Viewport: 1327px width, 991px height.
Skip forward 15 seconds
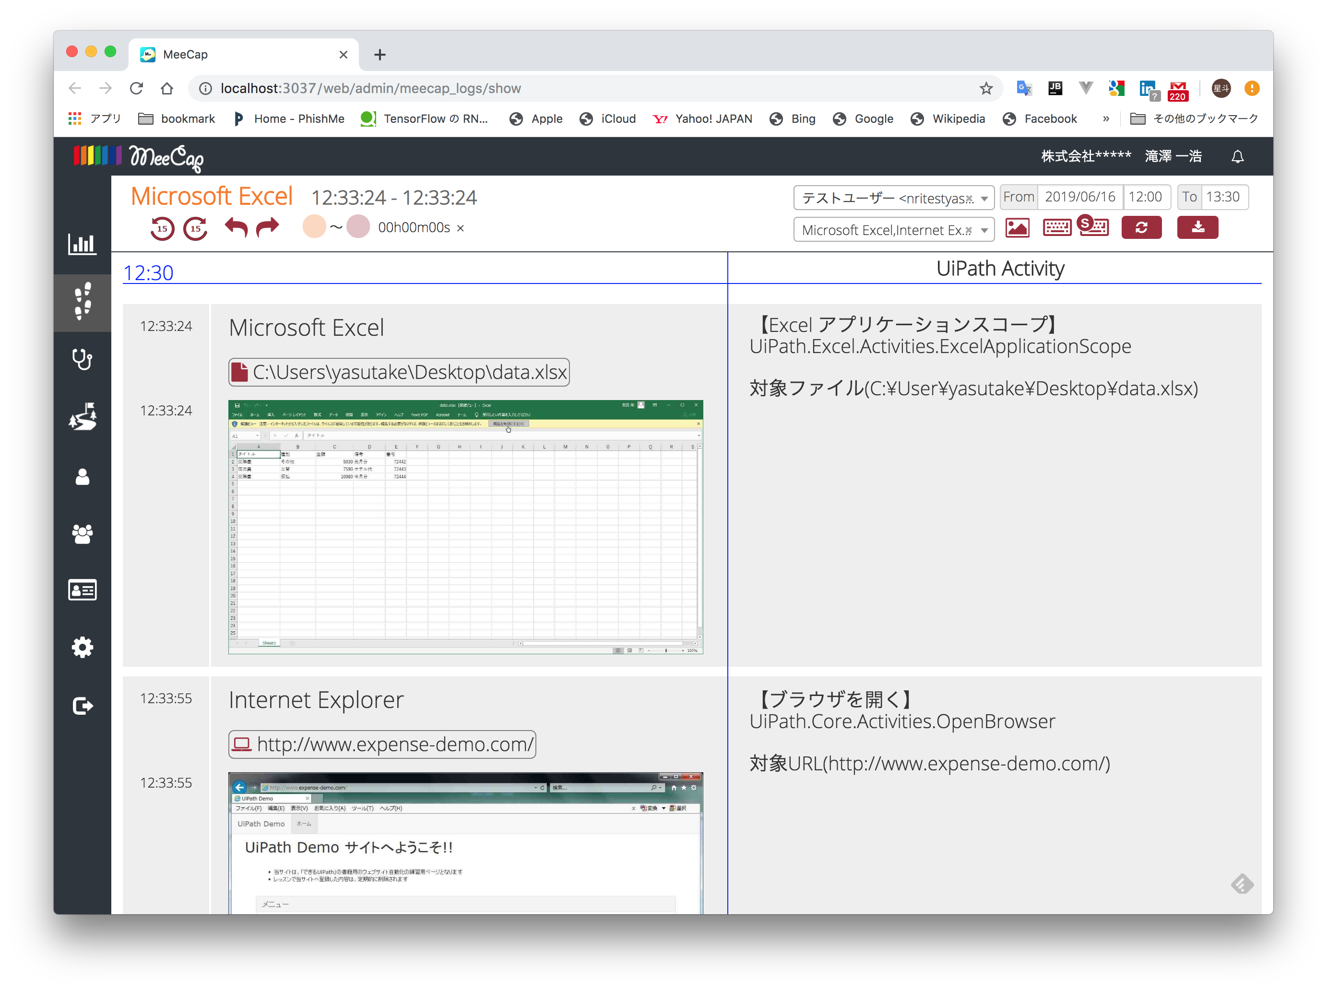[x=196, y=228]
